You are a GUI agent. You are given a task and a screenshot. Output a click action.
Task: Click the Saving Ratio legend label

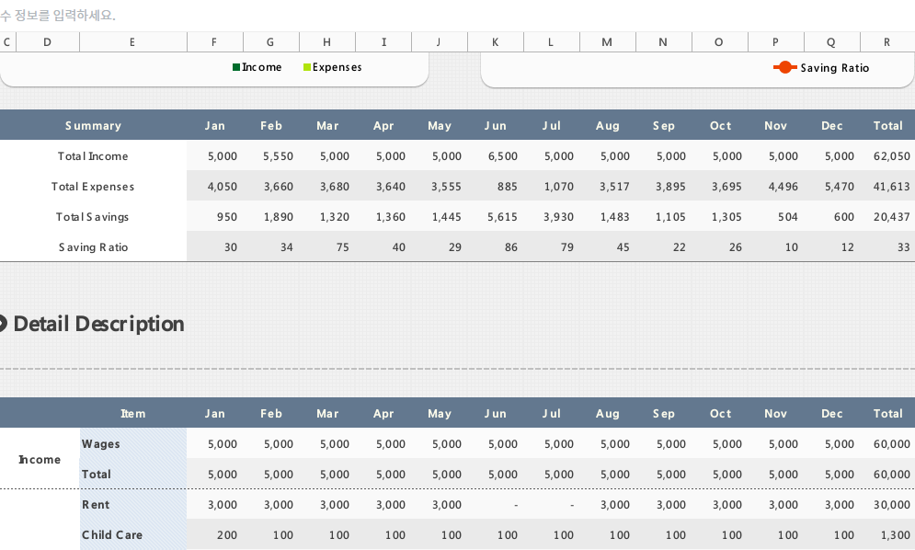[x=834, y=68]
